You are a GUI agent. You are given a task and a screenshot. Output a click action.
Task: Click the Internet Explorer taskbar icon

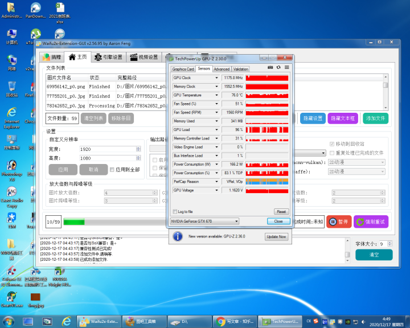click(x=67, y=322)
